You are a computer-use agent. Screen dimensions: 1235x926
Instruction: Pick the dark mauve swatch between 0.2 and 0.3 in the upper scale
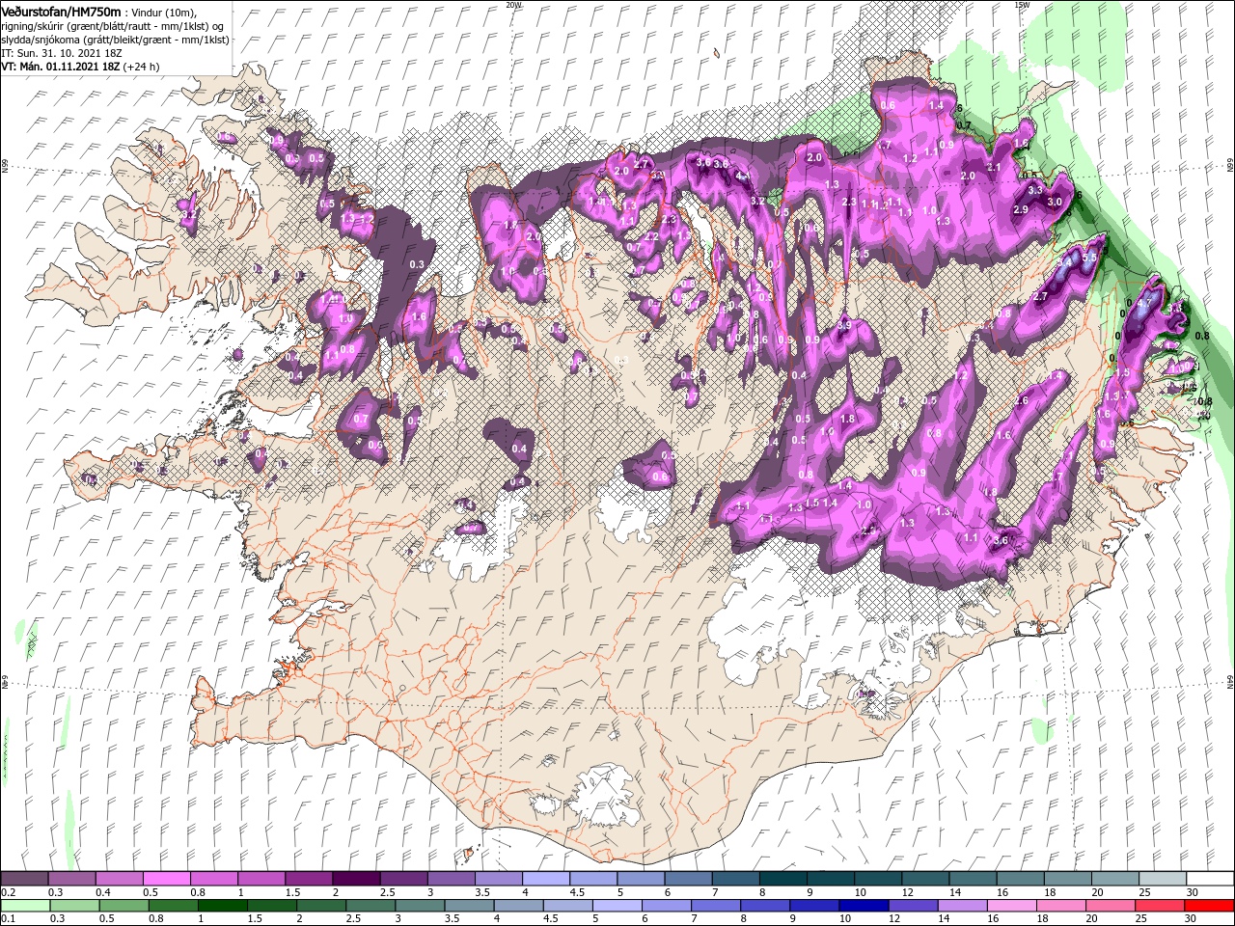(x=24, y=879)
